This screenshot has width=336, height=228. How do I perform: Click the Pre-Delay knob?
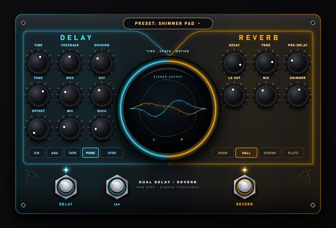(x=298, y=63)
